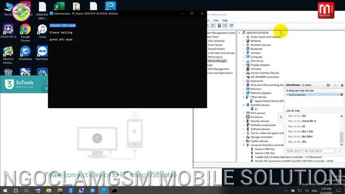The height and width of the screenshot is (194, 345).
Task: Click taskbar clock showing 7:43 PM
Action: coord(326,190)
